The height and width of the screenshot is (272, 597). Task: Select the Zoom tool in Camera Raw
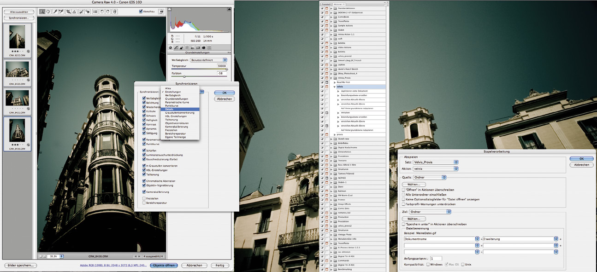click(x=42, y=12)
